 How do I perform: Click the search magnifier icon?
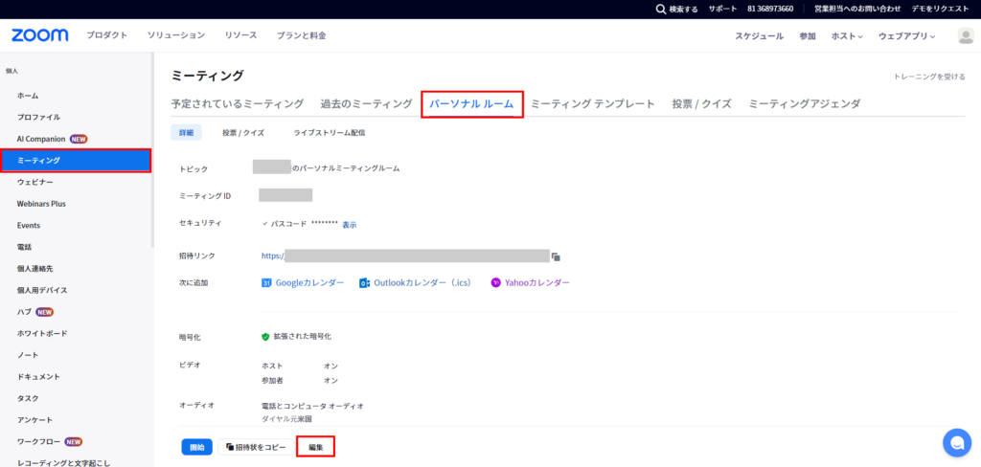pyautogui.click(x=661, y=9)
